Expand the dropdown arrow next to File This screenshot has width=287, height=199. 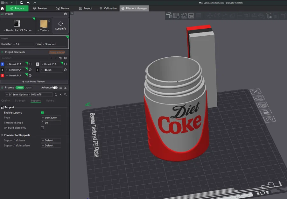point(12,3)
